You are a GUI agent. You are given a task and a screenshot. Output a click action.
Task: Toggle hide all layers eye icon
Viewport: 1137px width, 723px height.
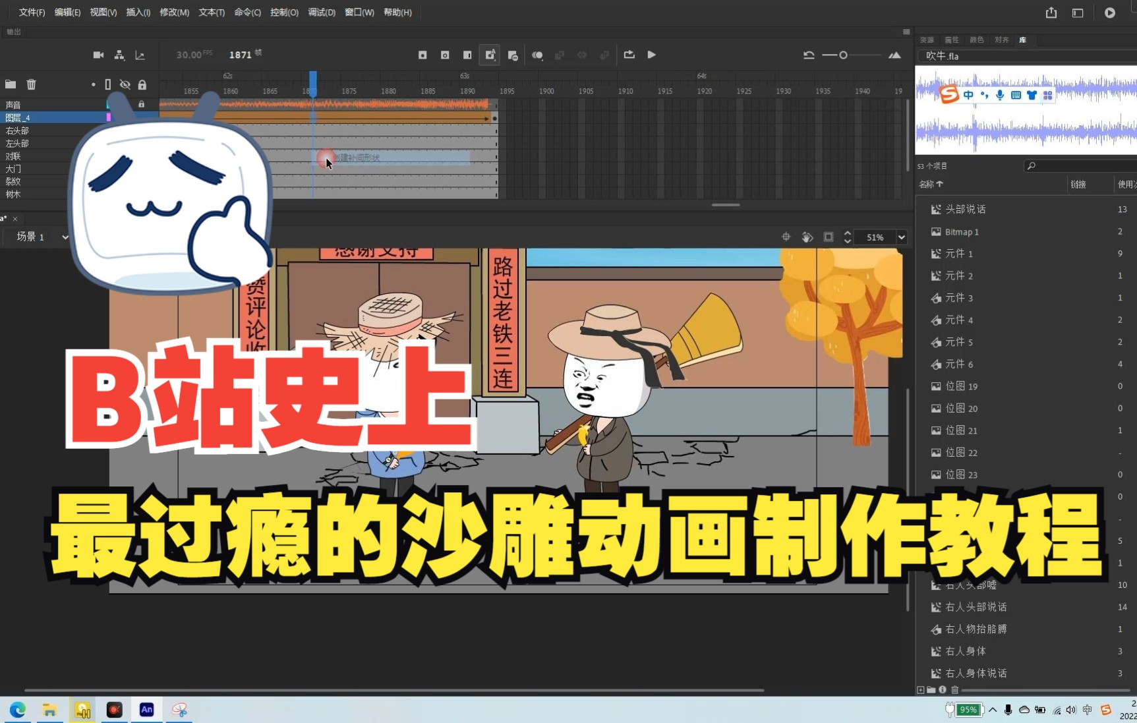(x=125, y=84)
